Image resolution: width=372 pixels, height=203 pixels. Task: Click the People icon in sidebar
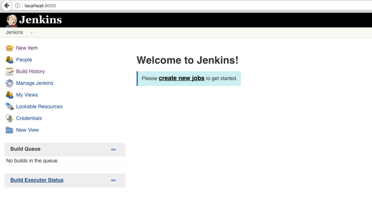coord(10,60)
